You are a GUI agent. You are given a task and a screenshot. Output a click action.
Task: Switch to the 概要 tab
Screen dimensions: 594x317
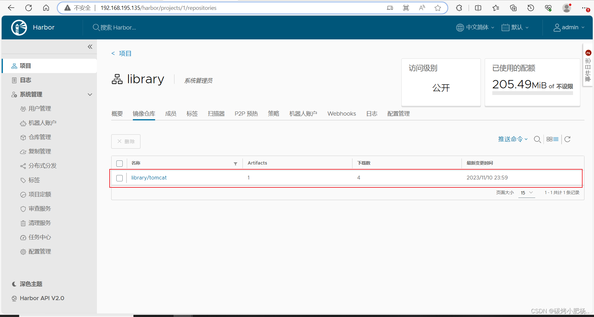pyautogui.click(x=117, y=114)
